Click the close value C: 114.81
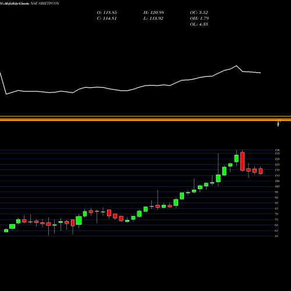This screenshot has height=291, width=291. coord(107,18)
